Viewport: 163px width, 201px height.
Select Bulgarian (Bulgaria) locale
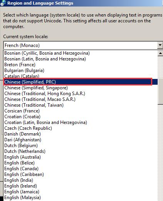[81, 70]
